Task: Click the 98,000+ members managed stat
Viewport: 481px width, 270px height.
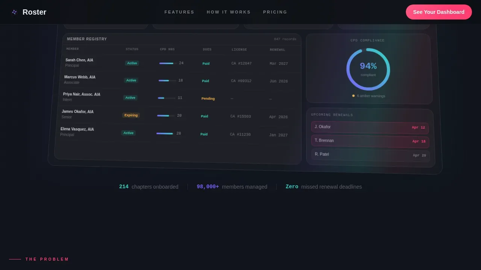Action: [232, 187]
